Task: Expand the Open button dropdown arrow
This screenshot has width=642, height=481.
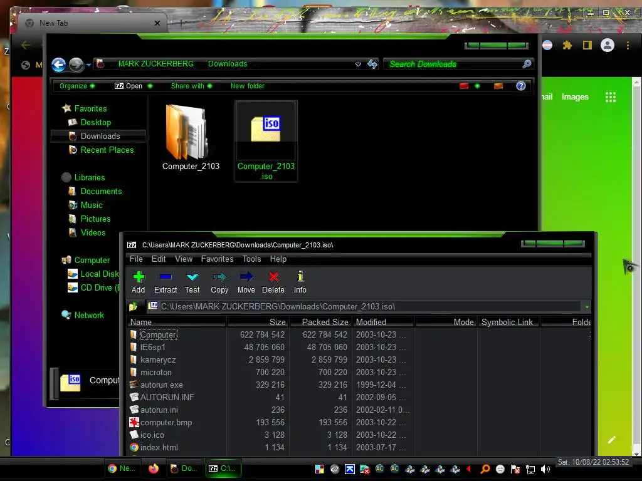Action: click(x=150, y=86)
